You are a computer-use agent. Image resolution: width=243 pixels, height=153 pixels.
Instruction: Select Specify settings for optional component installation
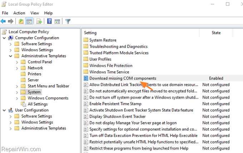pos(143,129)
